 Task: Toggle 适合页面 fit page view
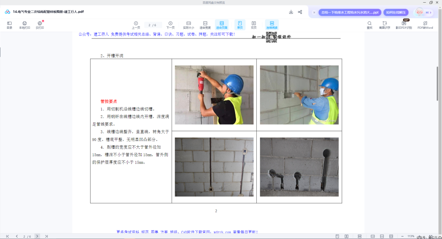click(x=221, y=25)
